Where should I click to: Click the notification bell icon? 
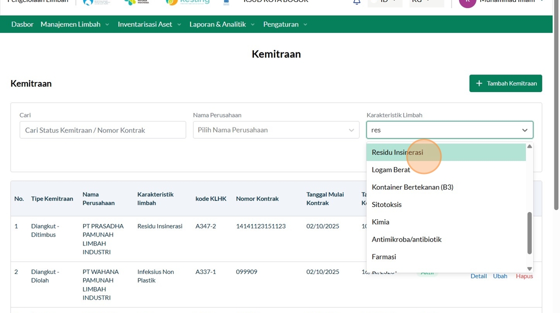(356, 2)
